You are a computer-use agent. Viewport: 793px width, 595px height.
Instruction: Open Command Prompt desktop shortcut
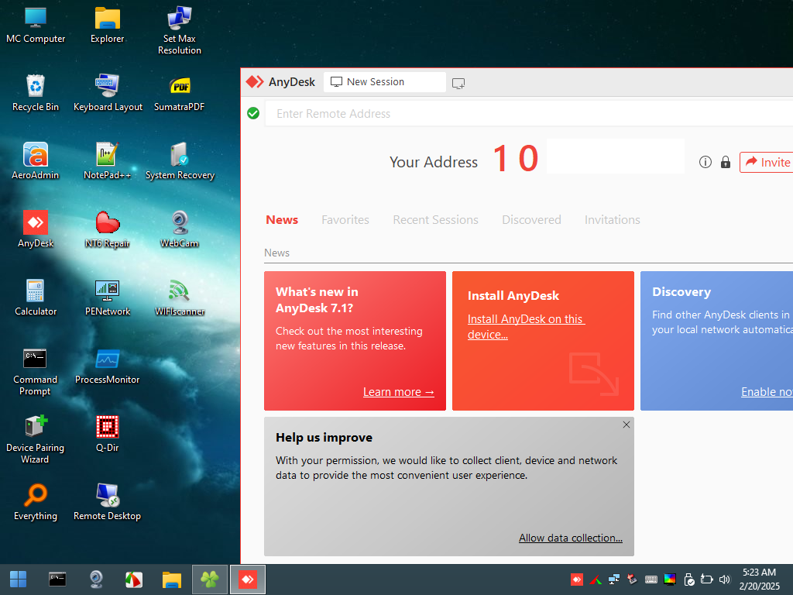[36, 371]
